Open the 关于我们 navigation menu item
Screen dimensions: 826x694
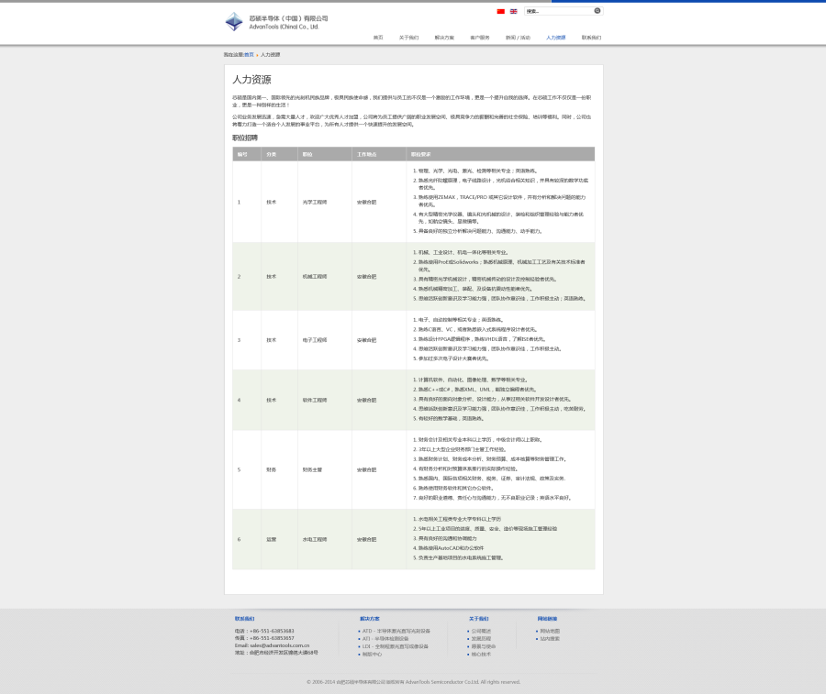point(408,38)
